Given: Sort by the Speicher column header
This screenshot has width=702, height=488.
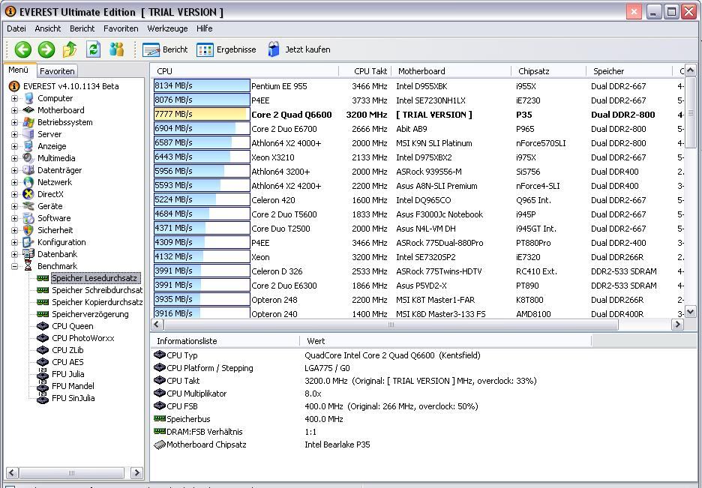Looking at the screenshot, I should (629, 71).
